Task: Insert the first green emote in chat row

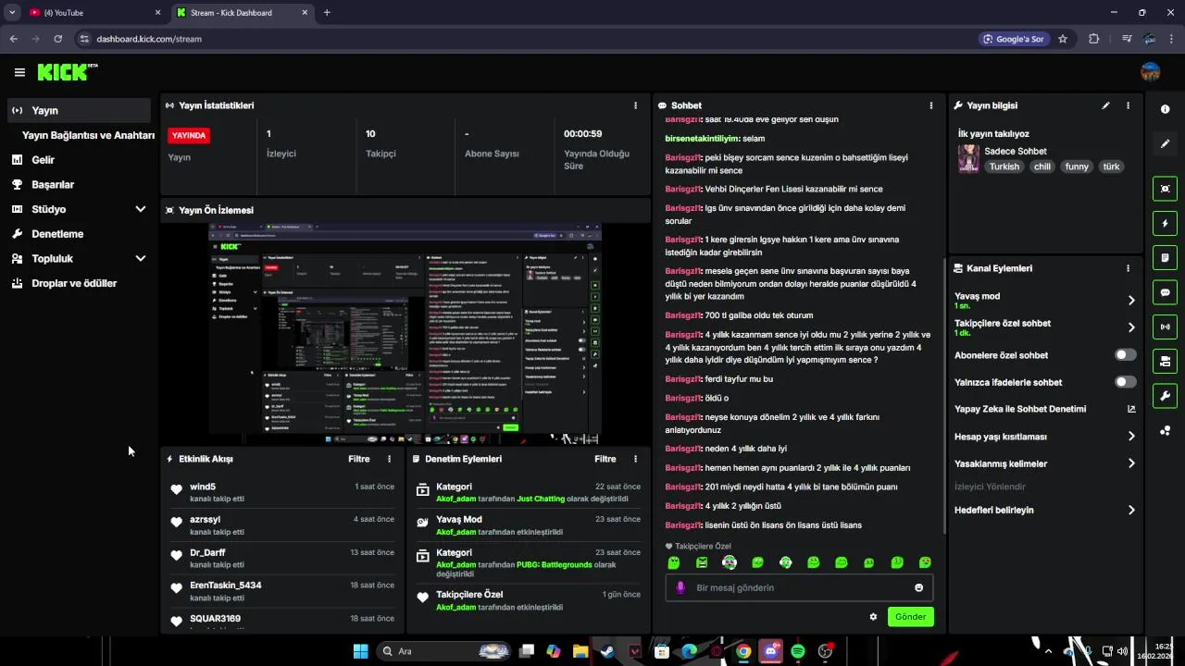Action: pos(674,562)
